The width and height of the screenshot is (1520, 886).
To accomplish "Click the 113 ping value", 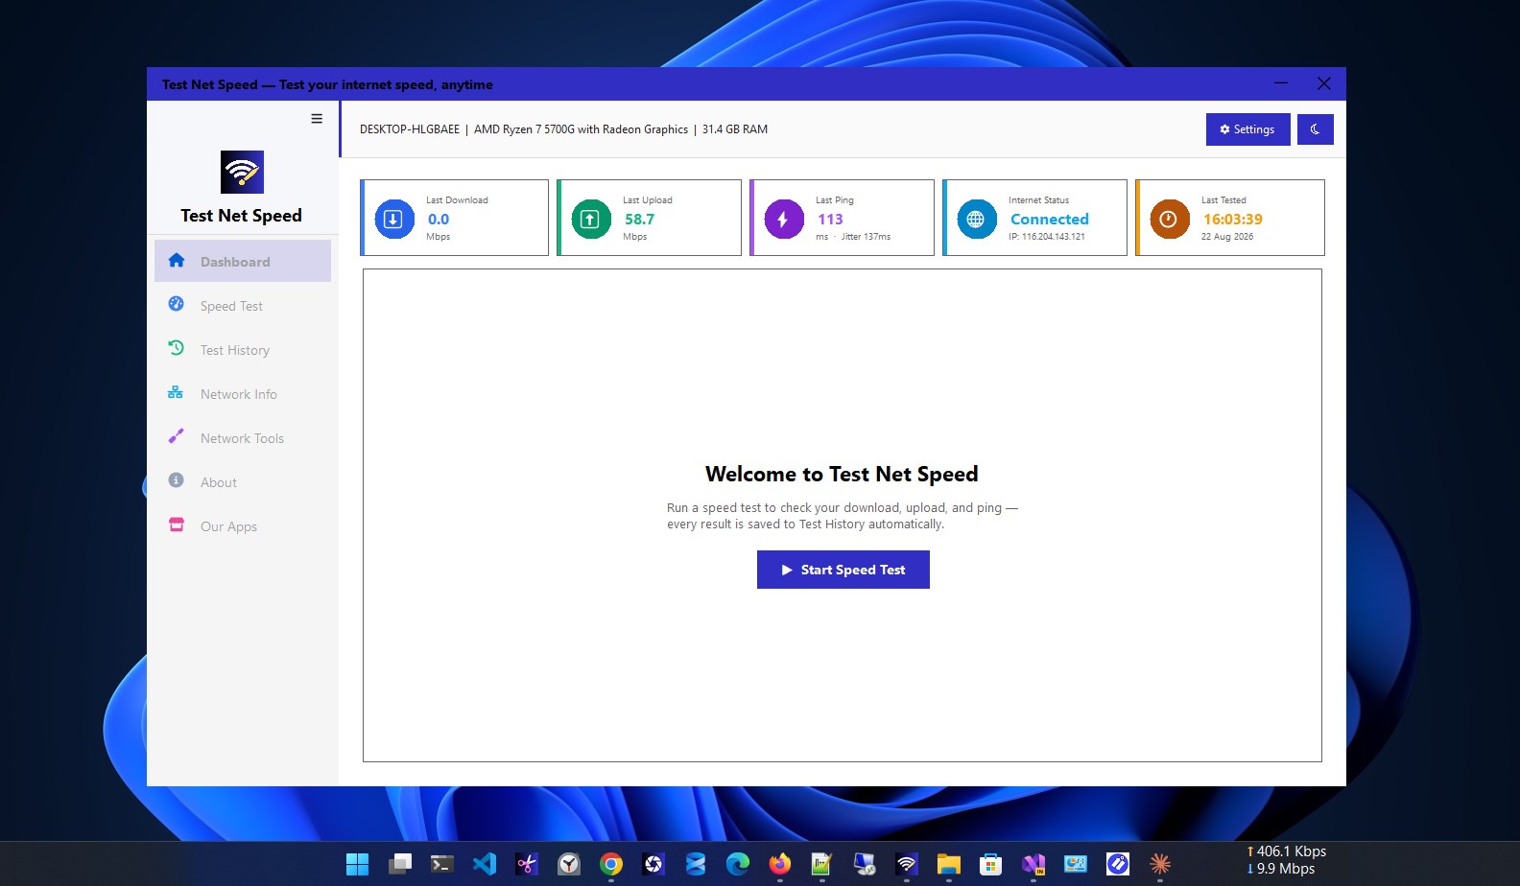I will [x=830, y=220].
